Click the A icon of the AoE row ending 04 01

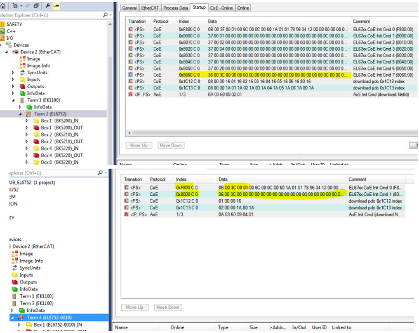coord(126,214)
